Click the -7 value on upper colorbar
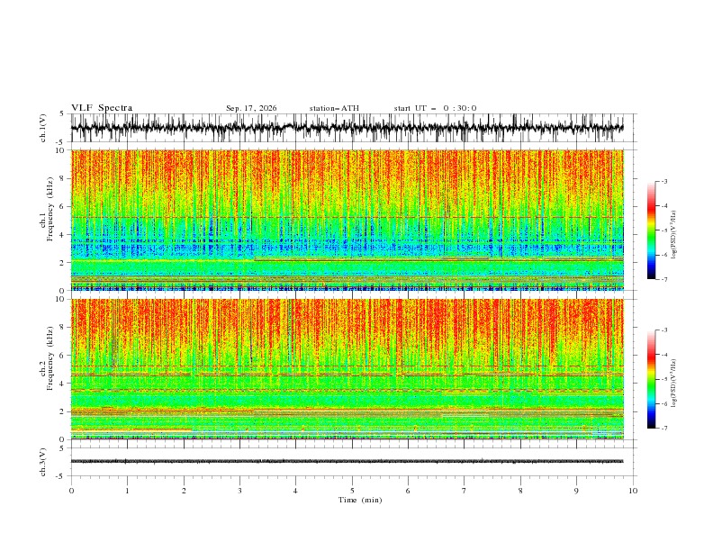Screen dimensions: 713x551 (x=663, y=279)
